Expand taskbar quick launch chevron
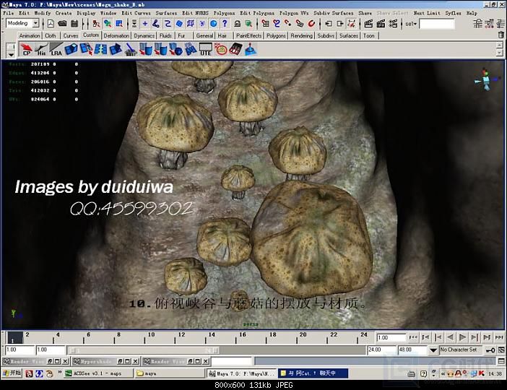The image size is (507, 390). point(60,373)
